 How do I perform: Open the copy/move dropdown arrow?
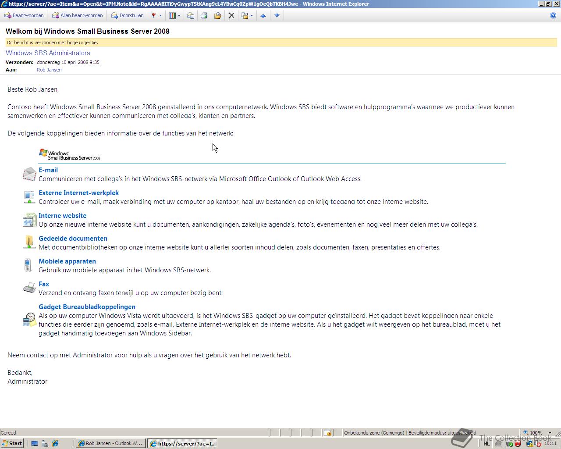[252, 15]
